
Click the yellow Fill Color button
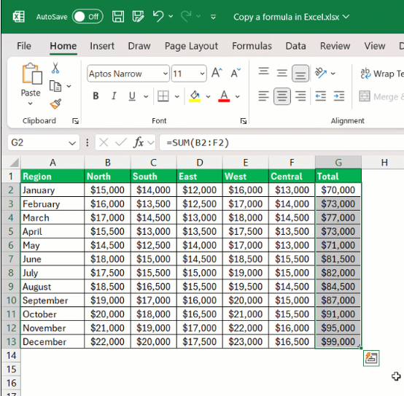(195, 96)
